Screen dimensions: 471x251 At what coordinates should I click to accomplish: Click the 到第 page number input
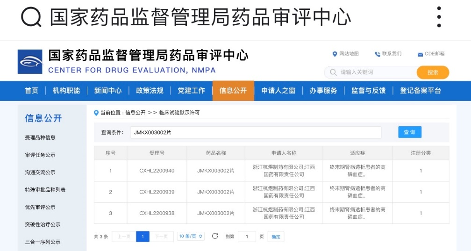pos(247,237)
